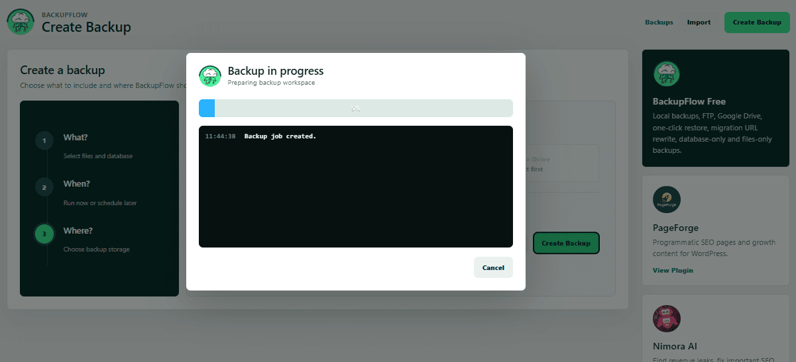Viewport: 796px width, 362px height.
Task: Go to the "What?" wizard step
Action: click(x=76, y=138)
